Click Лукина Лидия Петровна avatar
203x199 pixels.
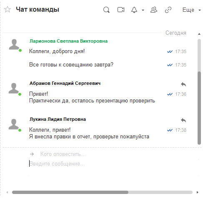14,124
